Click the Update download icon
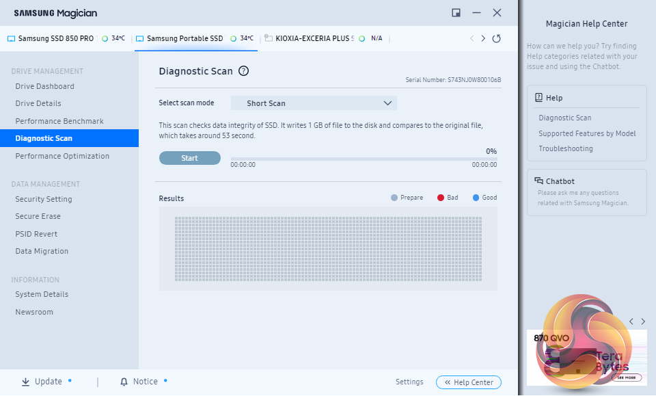The width and height of the screenshot is (656, 396). pos(25,382)
